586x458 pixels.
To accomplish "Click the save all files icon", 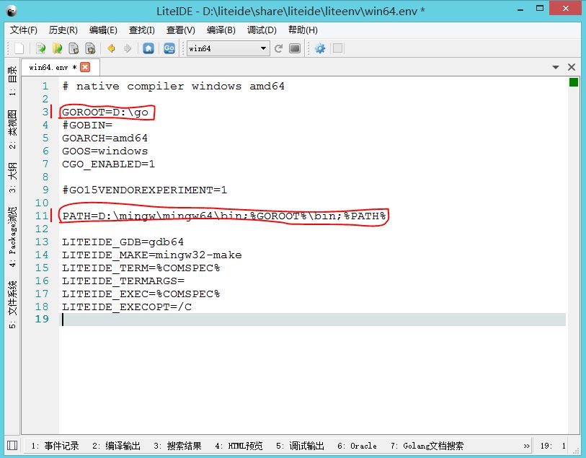I will pyautogui.click(x=90, y=48).
